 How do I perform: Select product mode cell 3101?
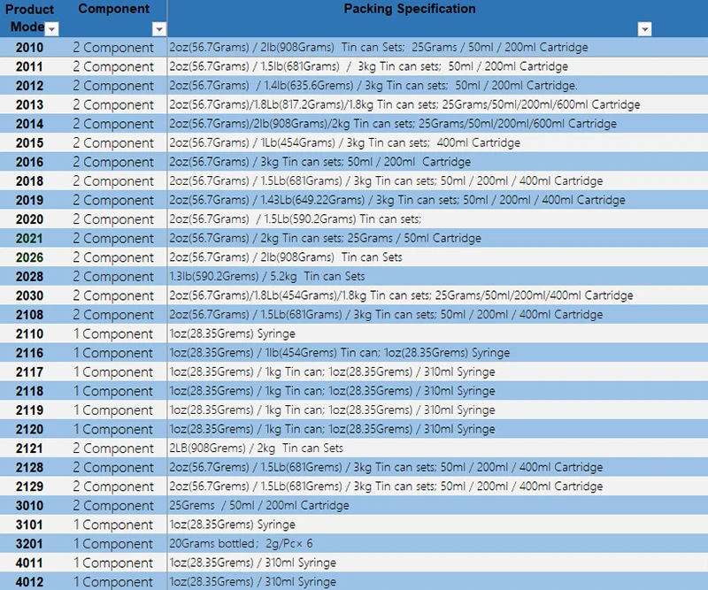click(x=30, y=524)
